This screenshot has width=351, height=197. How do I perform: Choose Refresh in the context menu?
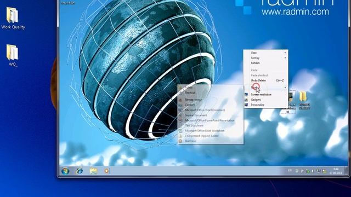click(265, 63)
